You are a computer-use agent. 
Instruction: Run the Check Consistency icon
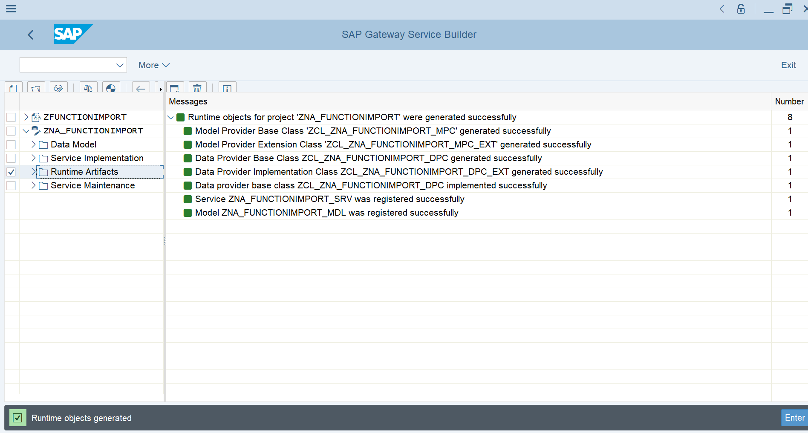[88, 88]
